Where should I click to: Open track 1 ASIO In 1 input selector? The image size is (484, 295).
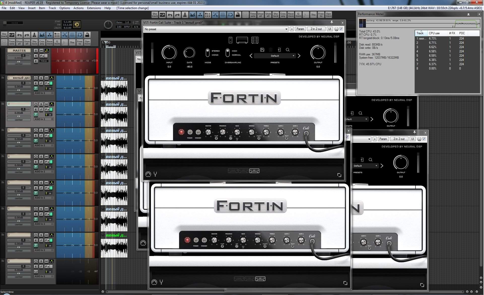point(44,93)
